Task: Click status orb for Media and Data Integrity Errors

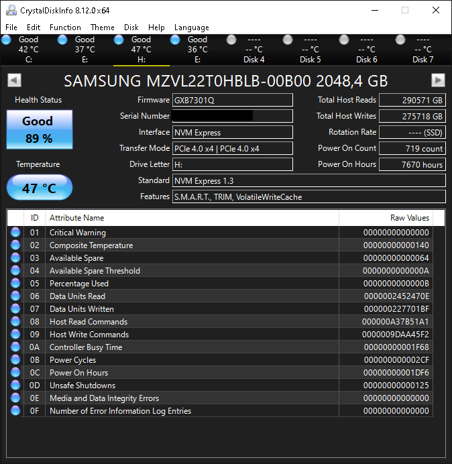Action: (x=15, y=398)
